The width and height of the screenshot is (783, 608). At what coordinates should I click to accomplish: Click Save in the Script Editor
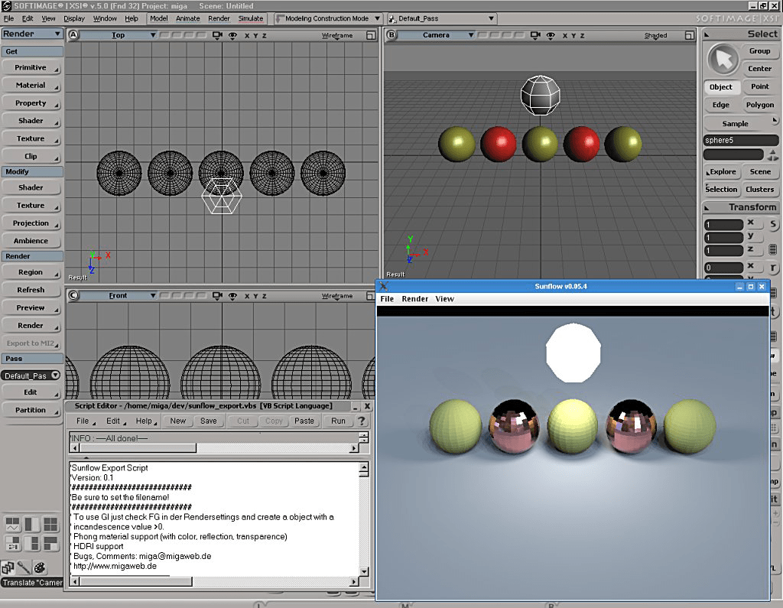click(x=208, y=421)
